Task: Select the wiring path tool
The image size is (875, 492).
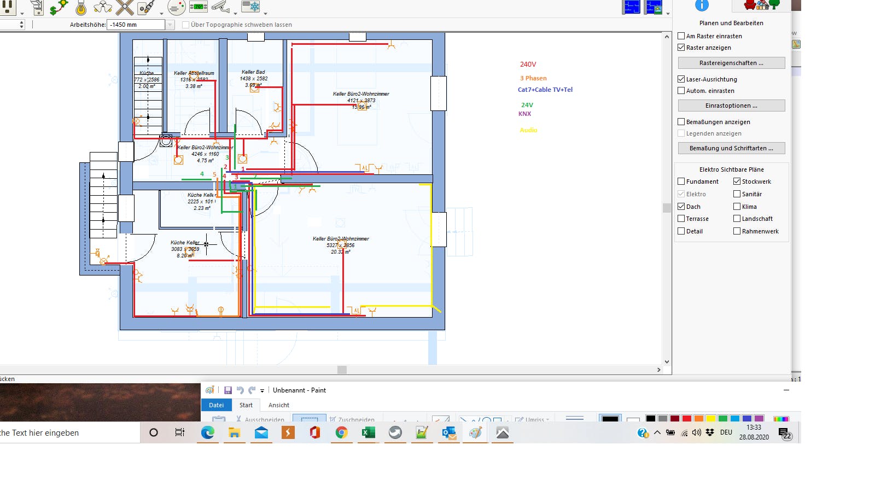Action: 59,8
